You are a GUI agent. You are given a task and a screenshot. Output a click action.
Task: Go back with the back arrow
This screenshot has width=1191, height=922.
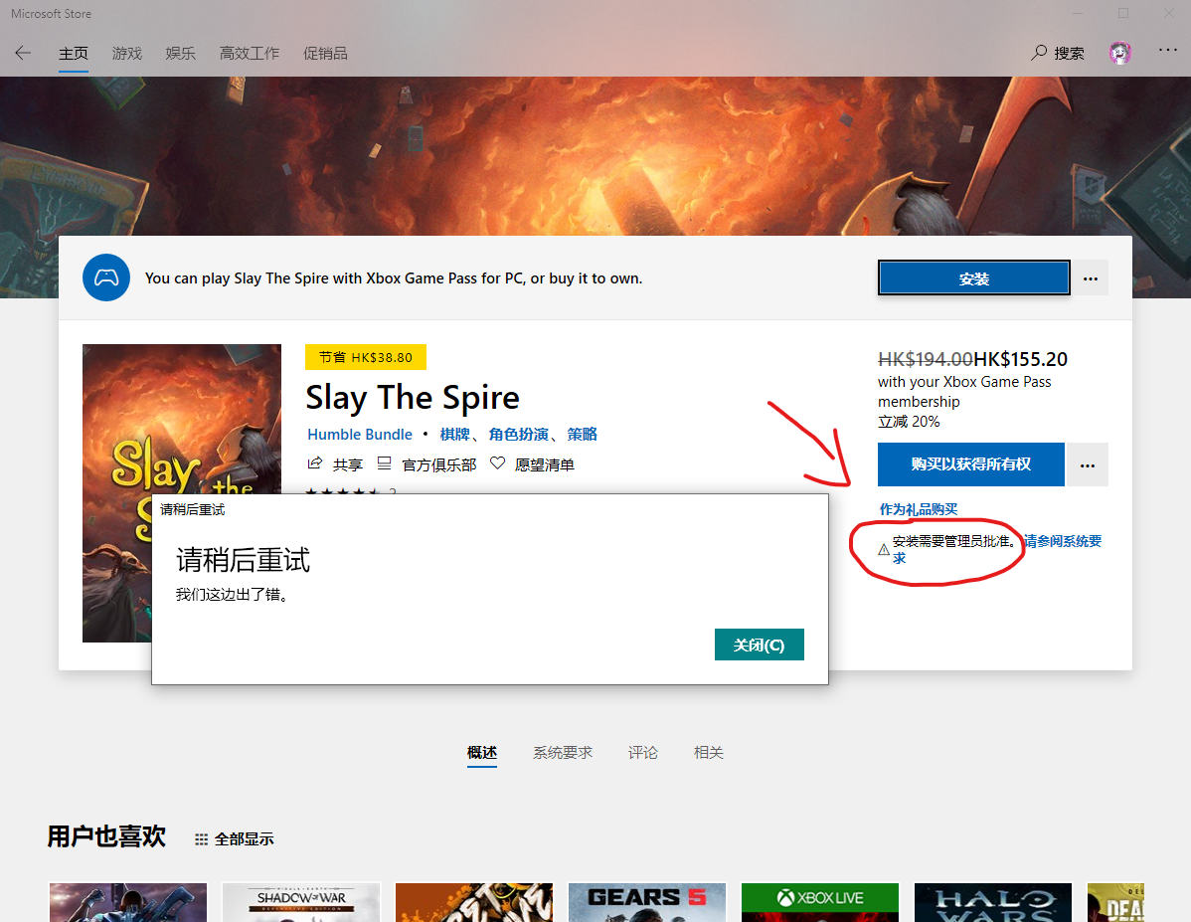coord(23,53)
